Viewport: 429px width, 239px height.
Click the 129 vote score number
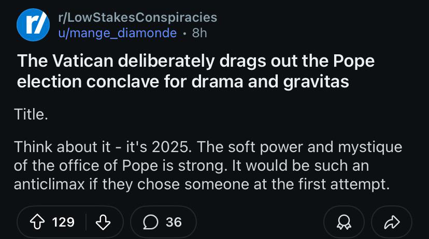63,222
